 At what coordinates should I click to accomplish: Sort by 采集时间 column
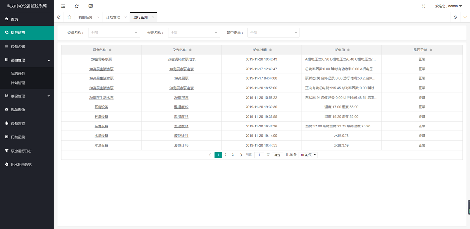pos(271,50)
